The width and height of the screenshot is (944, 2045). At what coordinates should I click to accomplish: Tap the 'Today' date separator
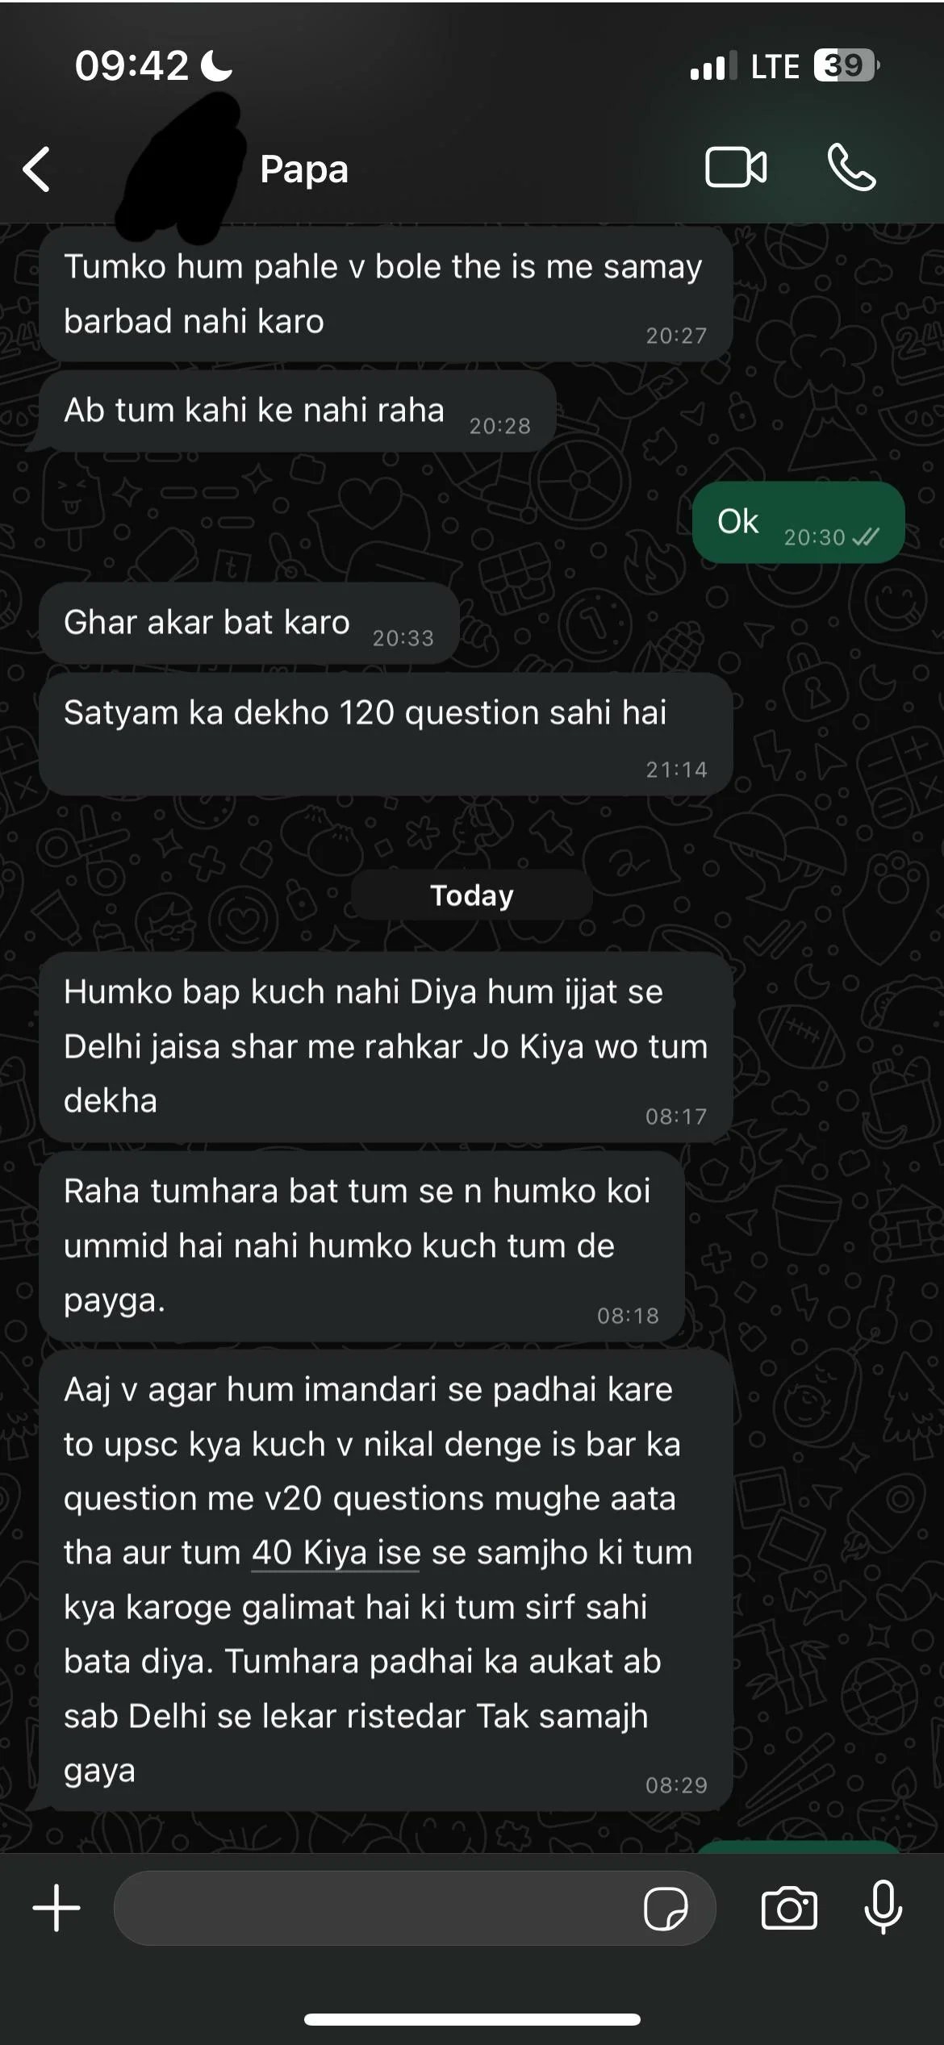click(472, 895)
